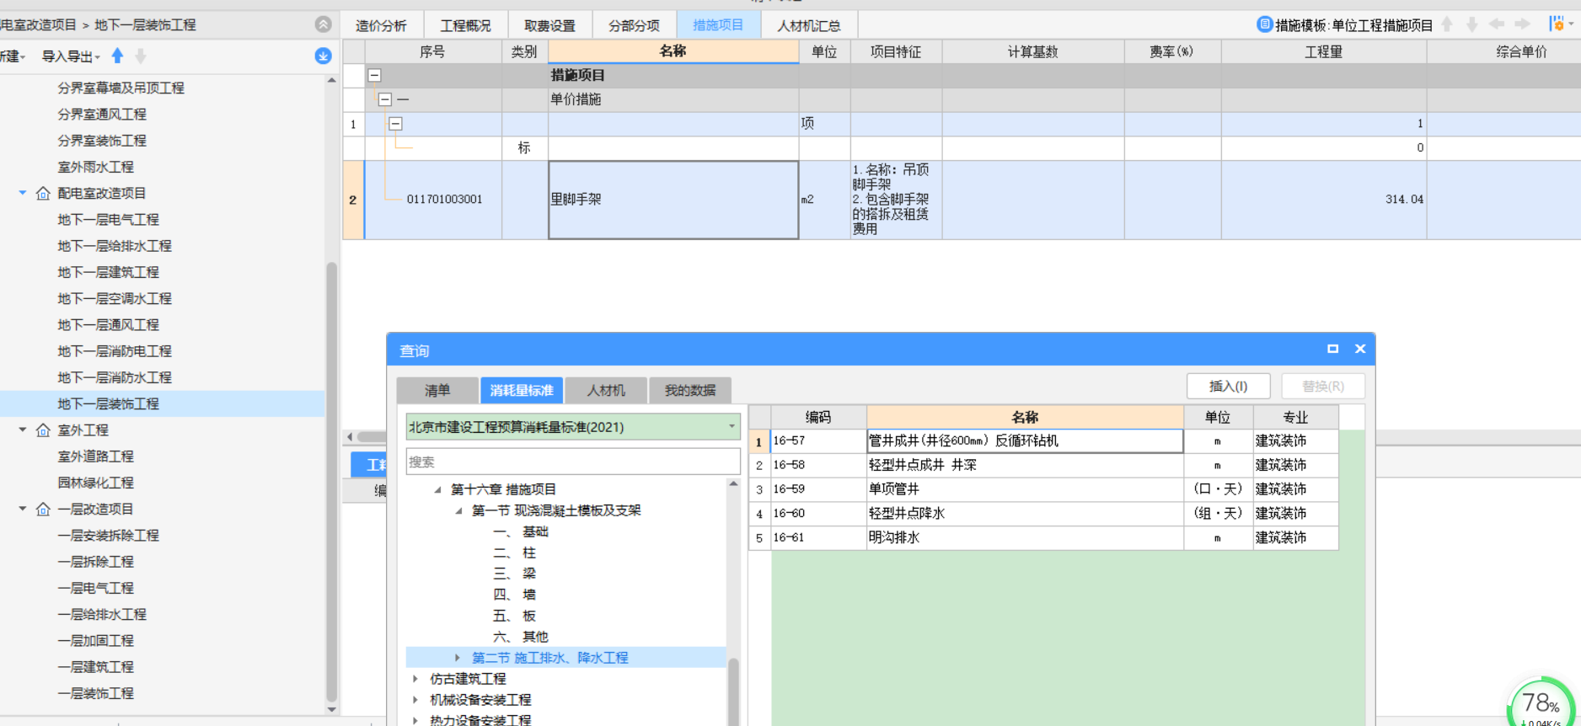Screen dimensions: 1581x726
Task: Select 地下一层通风工程 in project tree
Action: (108, 325)
